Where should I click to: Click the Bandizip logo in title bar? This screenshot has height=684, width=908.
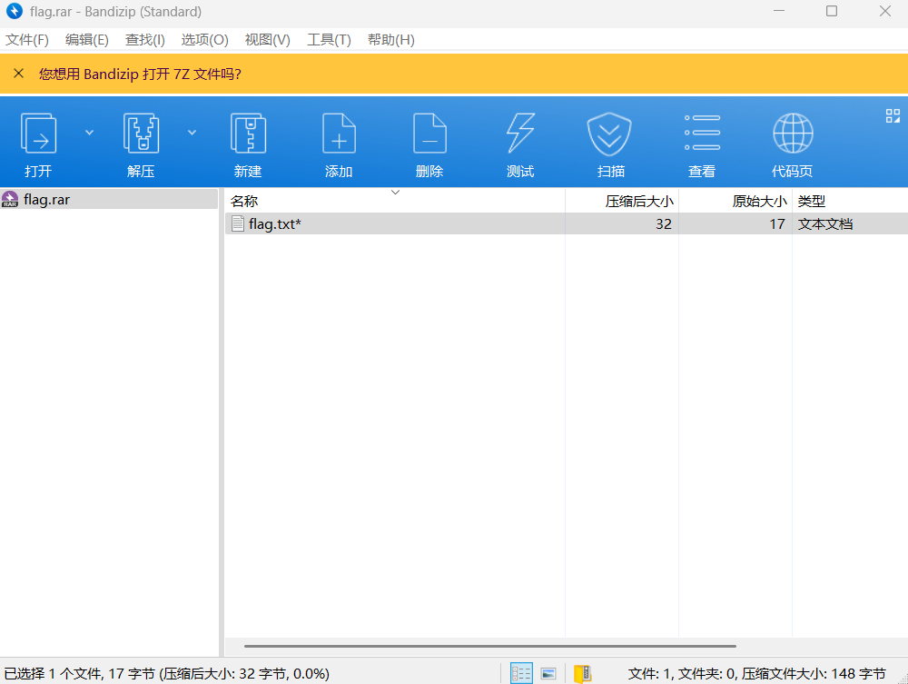[x=14, y=11]
